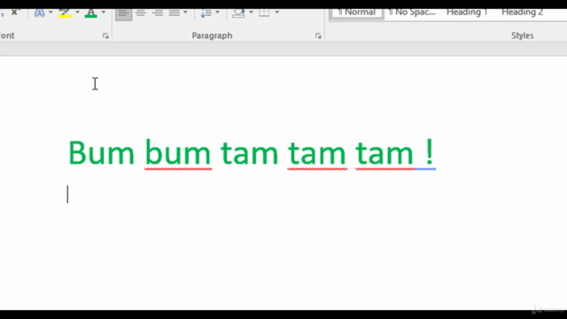Align text left
The image size is (567, 319).
[123, 13]
